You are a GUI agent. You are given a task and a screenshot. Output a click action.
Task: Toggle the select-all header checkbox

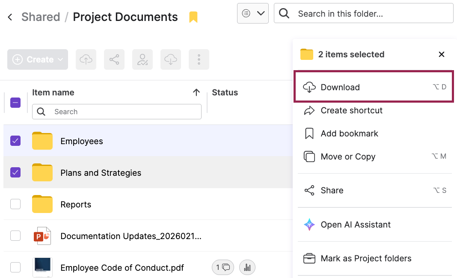pyautogui.click(x=15, y=103)
